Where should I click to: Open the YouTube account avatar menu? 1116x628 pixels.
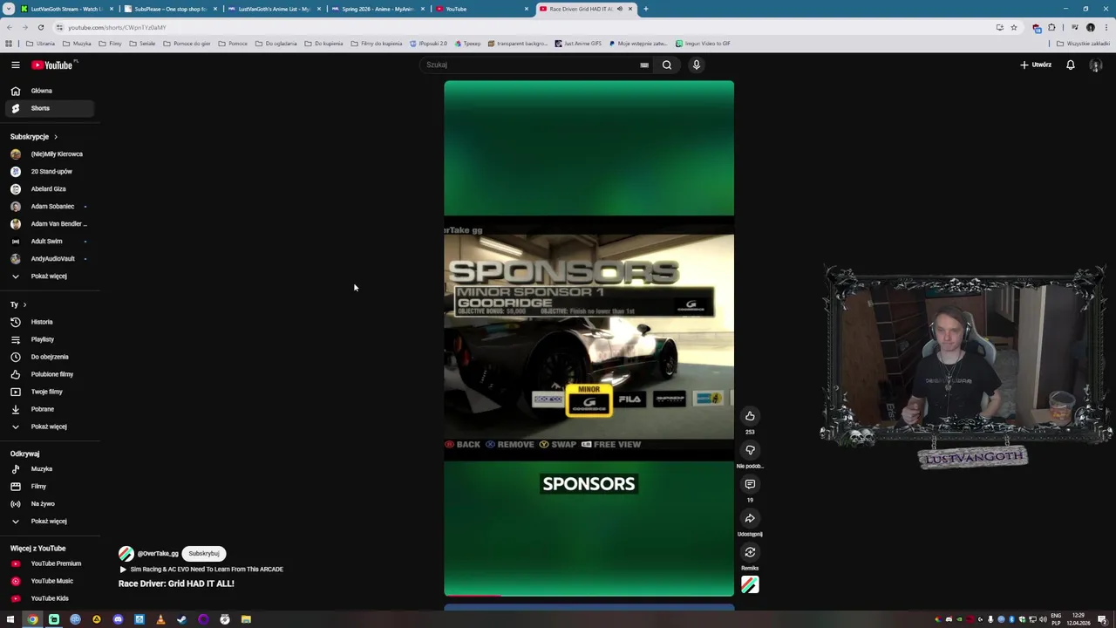1096,65
